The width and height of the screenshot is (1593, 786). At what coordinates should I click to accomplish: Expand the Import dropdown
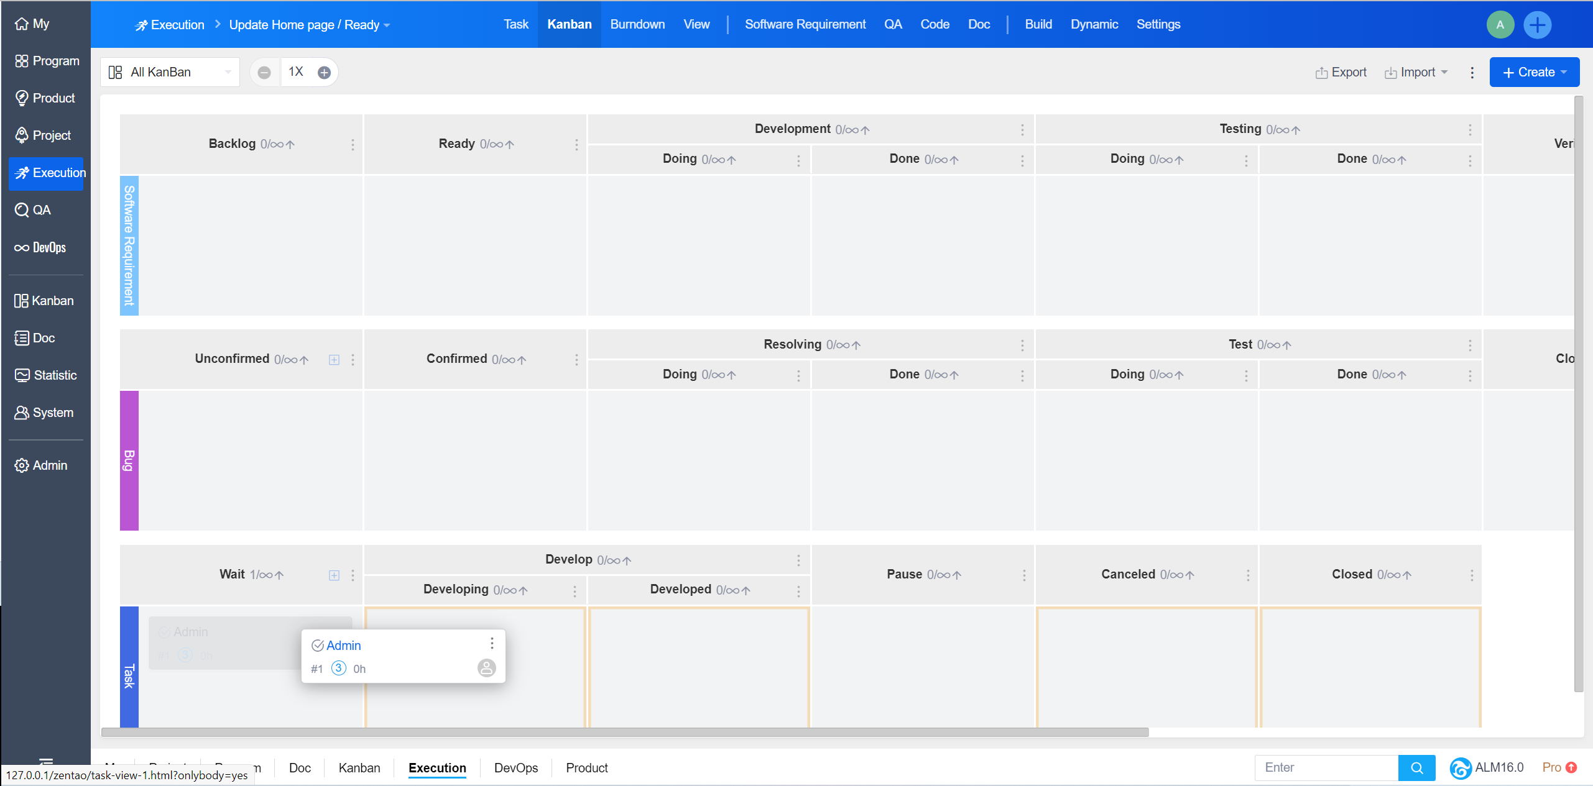point(1417,72)
